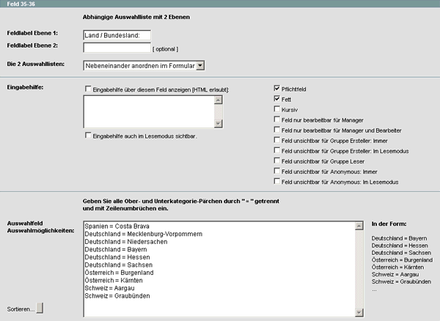Click the Abhängige Auswahlliste mit 2 Ebenen heading
Viewport: 440px width, 321px height.
(136, 17)
